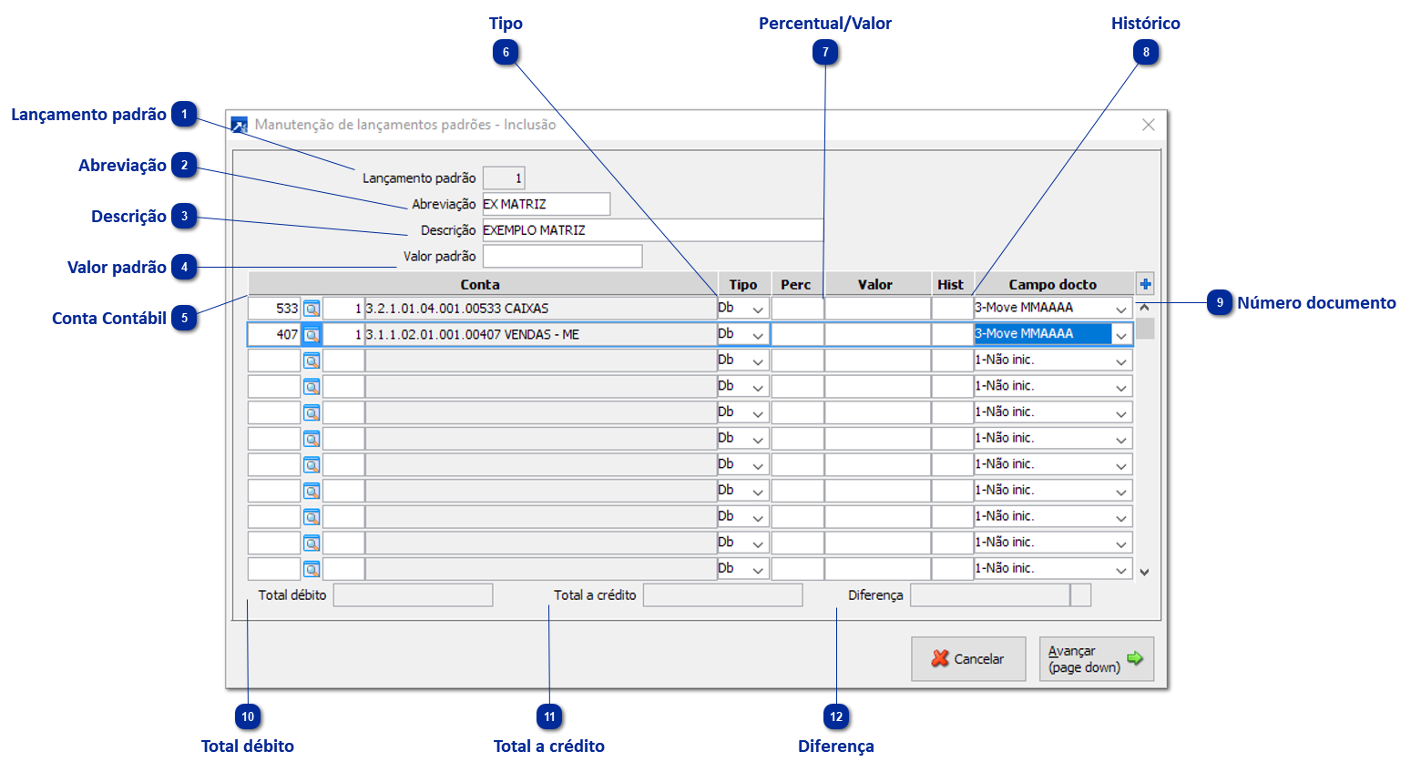1411x772 pixels.
Task: Click the Total débito field
Action: pos(414,595)
